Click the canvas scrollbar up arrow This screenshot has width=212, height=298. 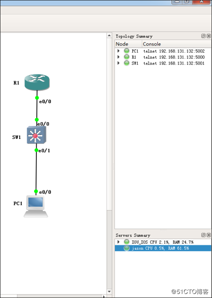109,35
